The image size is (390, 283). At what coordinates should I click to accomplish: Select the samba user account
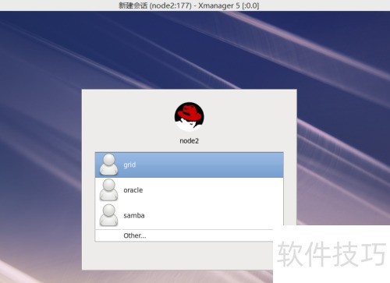[190, 215]
